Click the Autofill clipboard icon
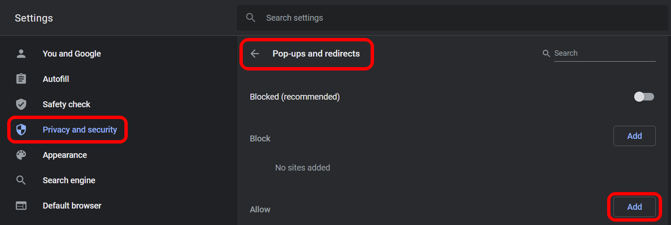This screenshot has height=225, width=671. click(x=21, y=79)
